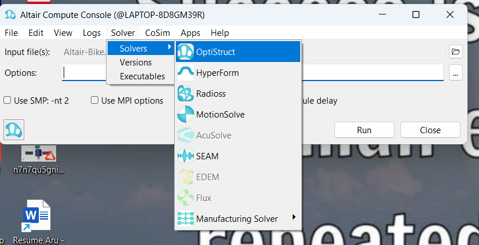Screen dimensions: 479x245
Task: Click the OptiStruct button below the checkboxes
Action: click(x=14, y=130)
